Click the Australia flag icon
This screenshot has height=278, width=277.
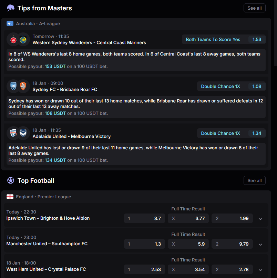click(x=10, y=23)
